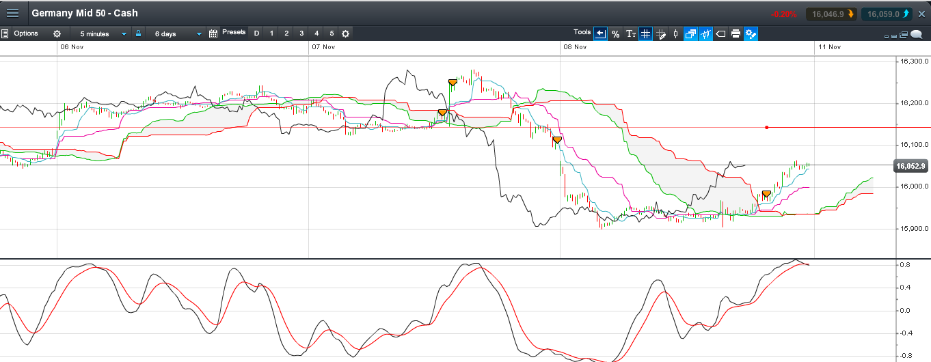931x362 pixels.
Task: Click the -0.20% change value
Action: pyautogui.click(x=783, y=14)
